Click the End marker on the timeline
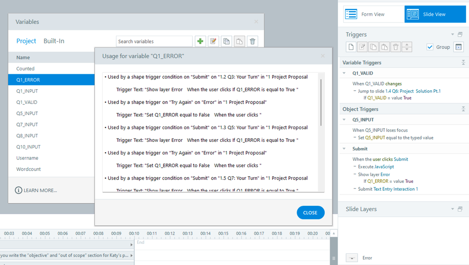Screen dimensions: 469x265 pyautogui.click(x=140, y=242)
